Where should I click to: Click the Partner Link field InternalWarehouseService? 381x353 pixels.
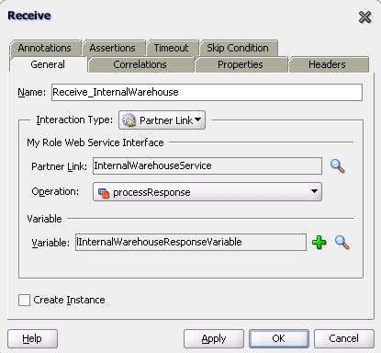[x=207, y=165]
